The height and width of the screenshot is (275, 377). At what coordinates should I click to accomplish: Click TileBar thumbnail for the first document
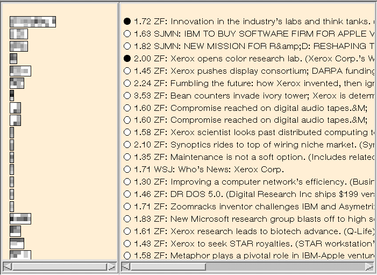pos(33,22)
